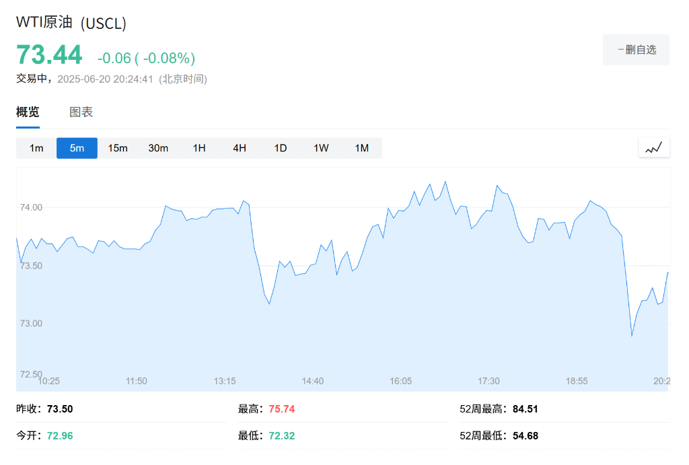This screenshot has height=465, width=689.
Task: Open the 概览 overview tab
Action: [x=28, y=112]
